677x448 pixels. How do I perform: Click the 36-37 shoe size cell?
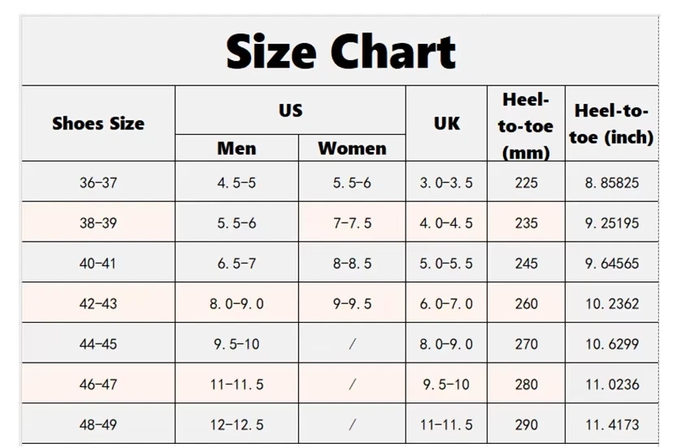pos(98,183)
